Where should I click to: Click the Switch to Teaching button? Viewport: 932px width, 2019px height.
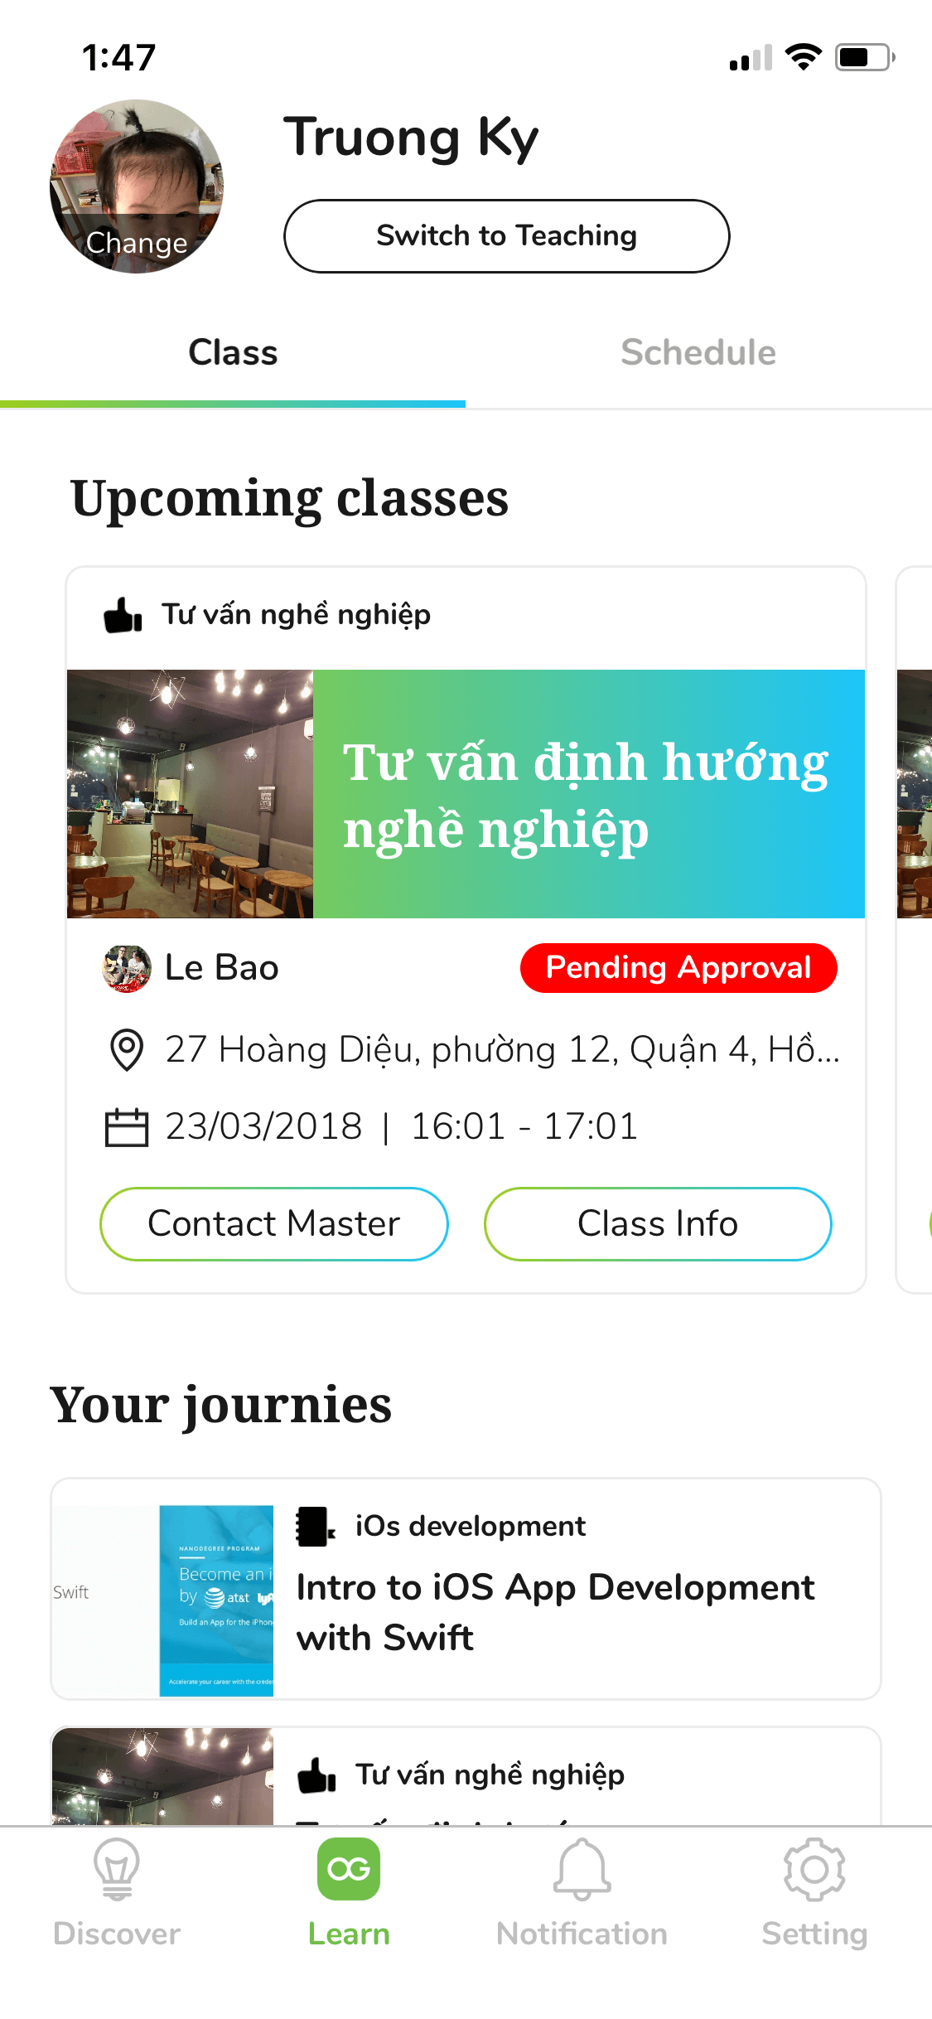[506, 236]
